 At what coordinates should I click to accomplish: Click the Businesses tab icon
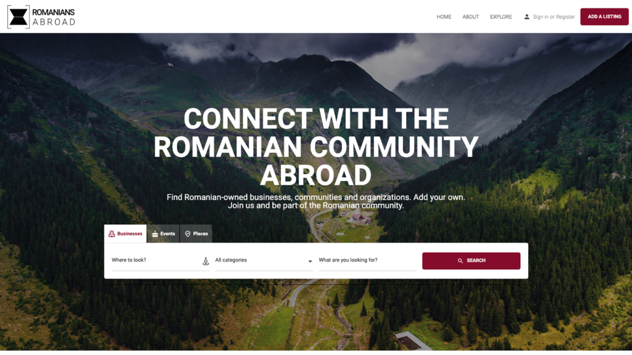[112, 234]
